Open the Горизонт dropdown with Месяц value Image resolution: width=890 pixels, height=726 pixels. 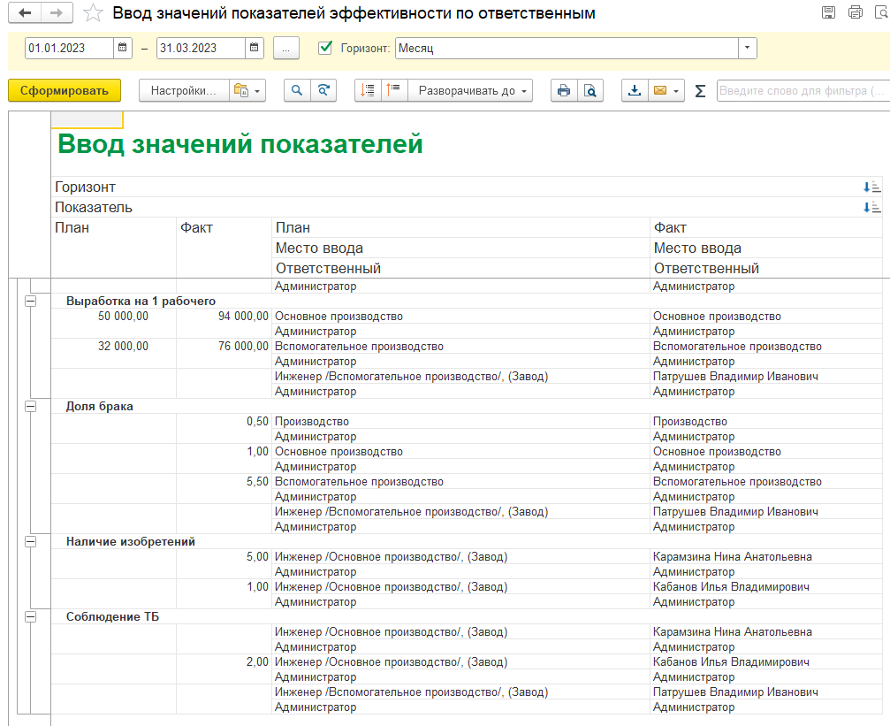pos(747,49)
